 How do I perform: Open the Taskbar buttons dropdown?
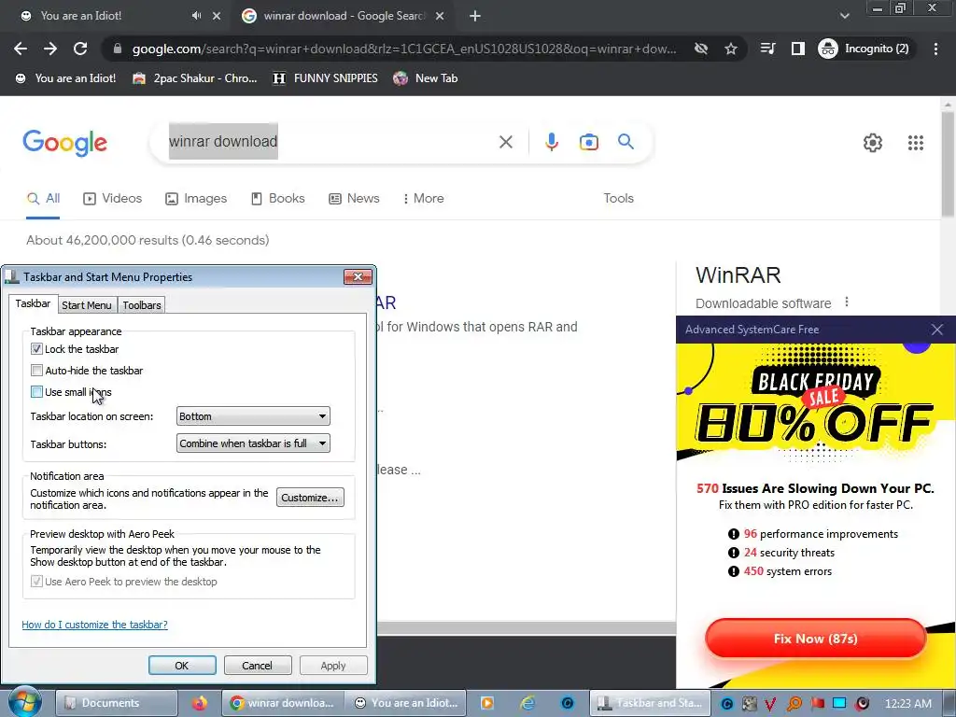(x=253, y=443)
